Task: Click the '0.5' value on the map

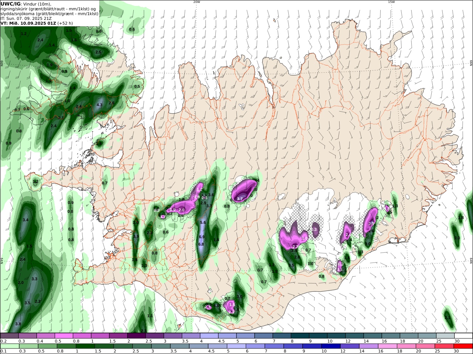Action: [x=137, y=86]
